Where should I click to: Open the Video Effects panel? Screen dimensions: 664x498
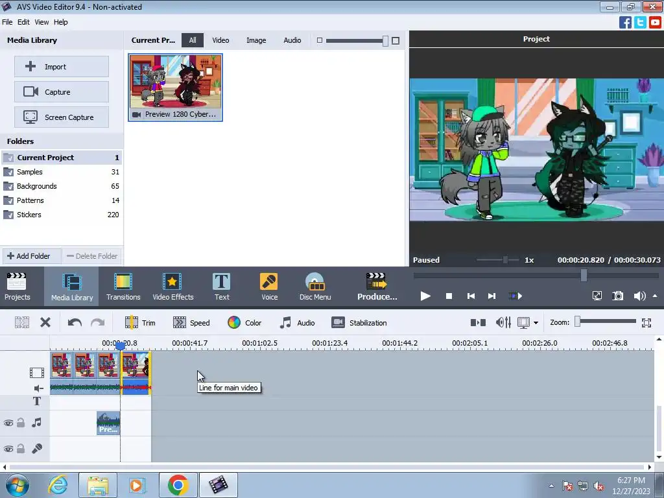point(172,287)
